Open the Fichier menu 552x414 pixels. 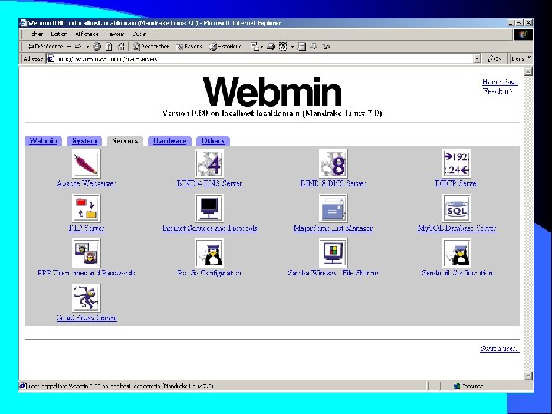pyautogui.click(x=34, y=34)
